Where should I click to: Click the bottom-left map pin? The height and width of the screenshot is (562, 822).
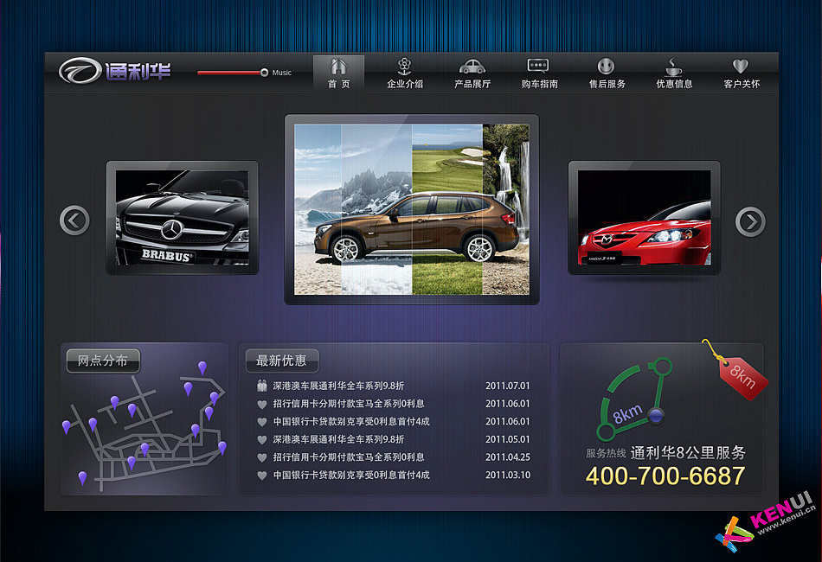point(82,477)
